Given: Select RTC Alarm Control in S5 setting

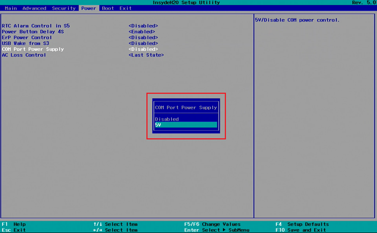Looking at the screenshot, I should pos(36,26).
